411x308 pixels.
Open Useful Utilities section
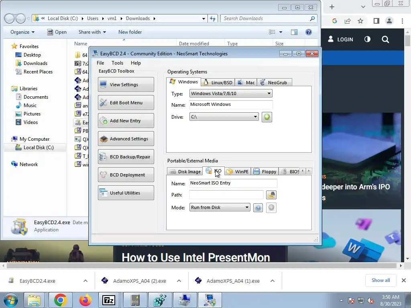126,193
